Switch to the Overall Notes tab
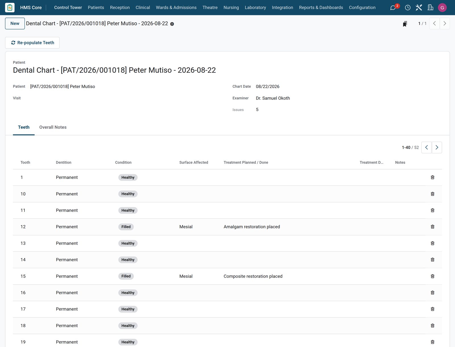Screen dimensions: 455x347 53,127
